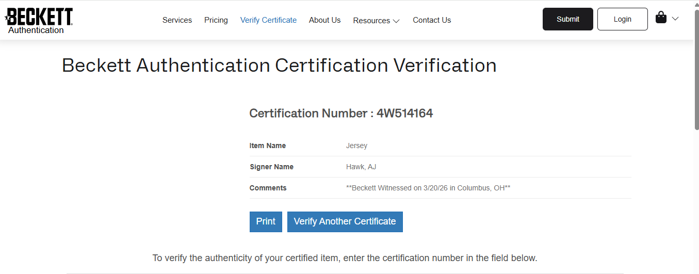Click the Signer Name label
This screenshot has height=274, width=699.
271,167
